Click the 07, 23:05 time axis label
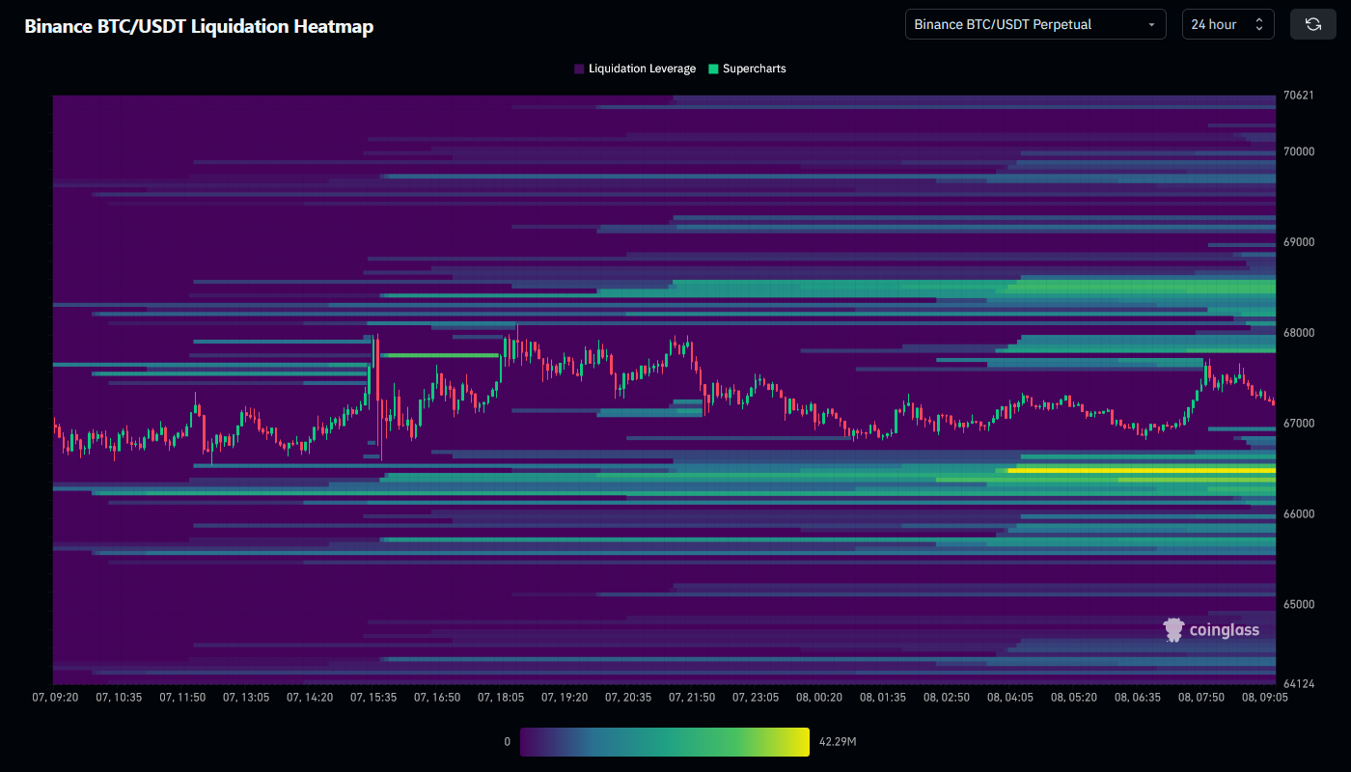This screenshot has width=1351, height=772. coord(754,697)
